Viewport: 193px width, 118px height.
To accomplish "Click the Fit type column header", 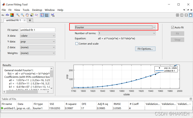I will [41, 104].
